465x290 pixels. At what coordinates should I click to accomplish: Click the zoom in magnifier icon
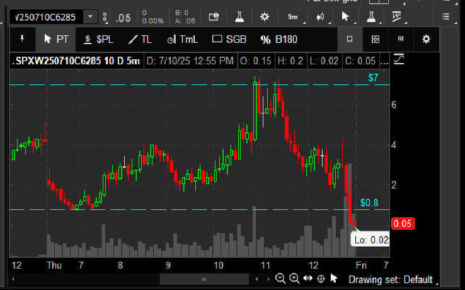pyautogui.click(x=294, y=279)
